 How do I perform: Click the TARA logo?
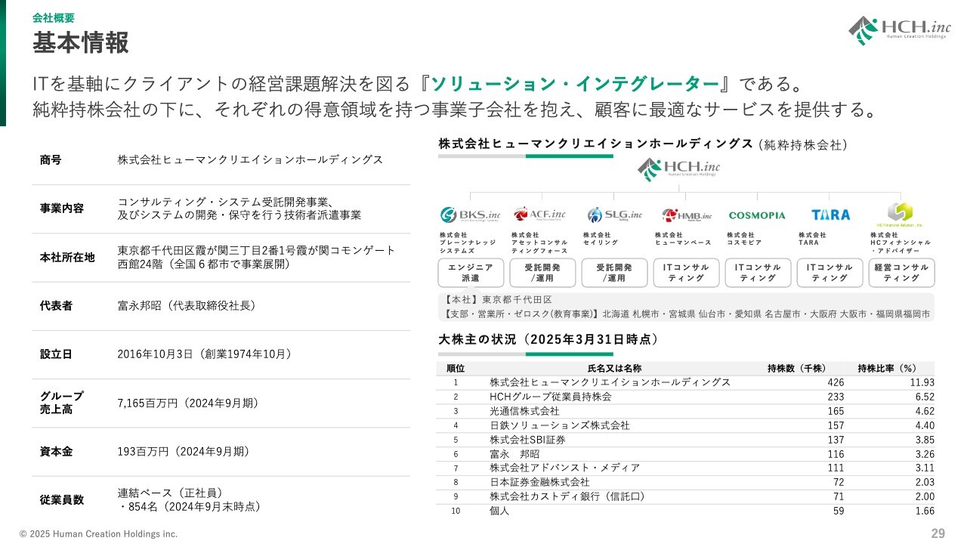[830, 215]
